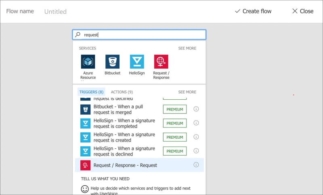Click the search box containing 'request'
323x195 pixels.
click(x=139, y=35)
